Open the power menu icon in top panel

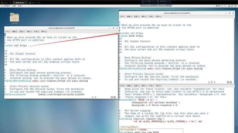tap(235, 6)
